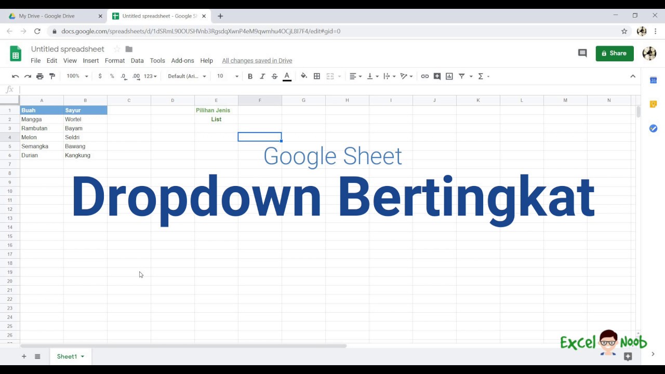Viewport: 665px width, 374px height.
Task: Open the Explore button
Action: click(x=628, y=356)
